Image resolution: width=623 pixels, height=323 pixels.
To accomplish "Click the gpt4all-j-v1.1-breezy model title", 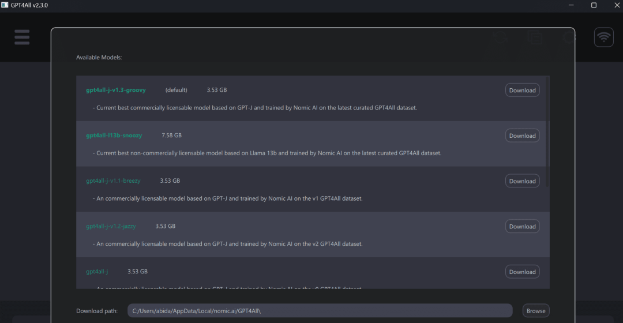I will coord(113,181).
